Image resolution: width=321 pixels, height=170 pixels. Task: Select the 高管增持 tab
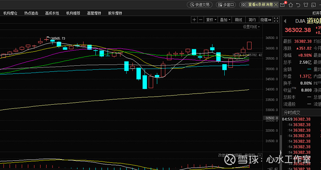pyautogui.click(x=94, y=13)
